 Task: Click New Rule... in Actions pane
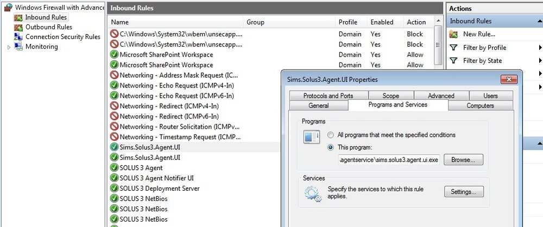click(x=479, y=34)
